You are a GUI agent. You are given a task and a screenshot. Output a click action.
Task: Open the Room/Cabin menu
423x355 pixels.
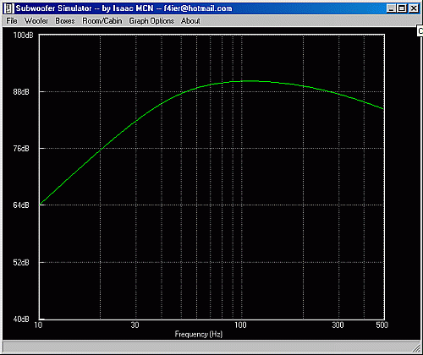102,21
